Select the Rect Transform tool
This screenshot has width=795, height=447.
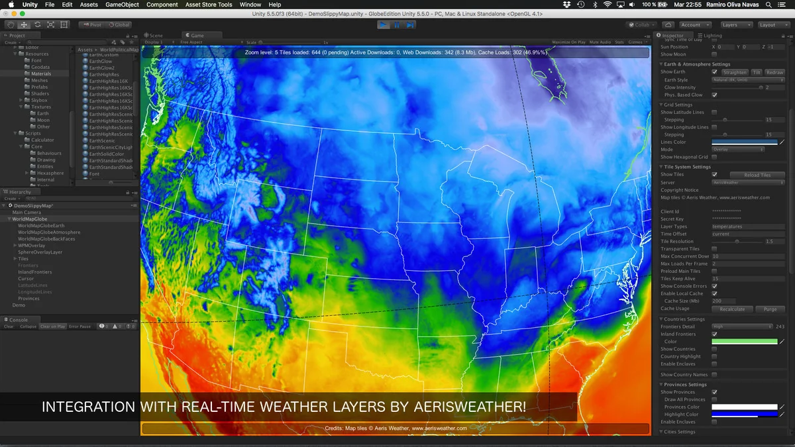[x=64, y=25]
